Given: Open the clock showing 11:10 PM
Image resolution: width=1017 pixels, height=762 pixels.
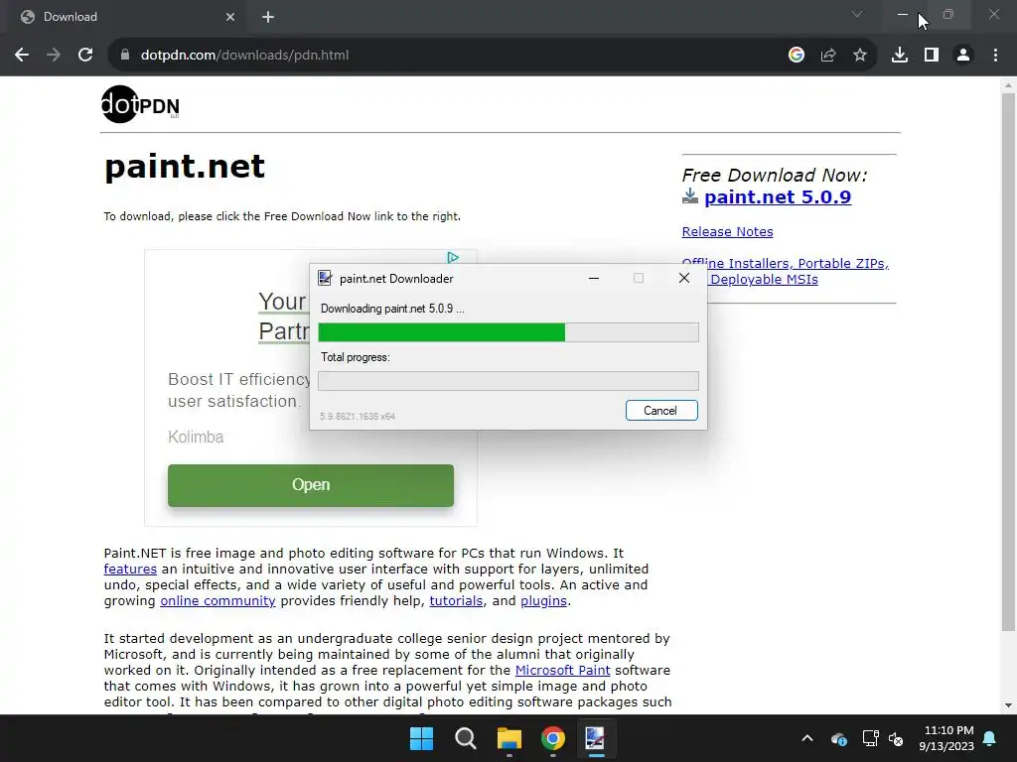Looking at the screenshot, I should 946,738.
